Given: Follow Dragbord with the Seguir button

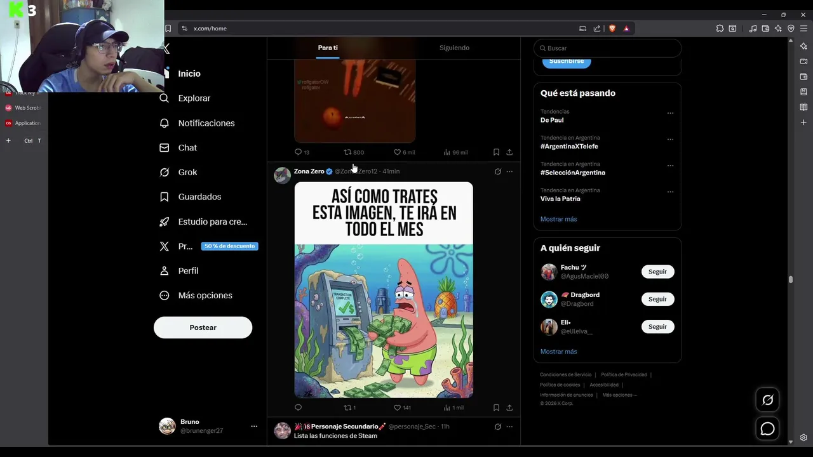Looking at the screenshot, I should click(657, 299).
